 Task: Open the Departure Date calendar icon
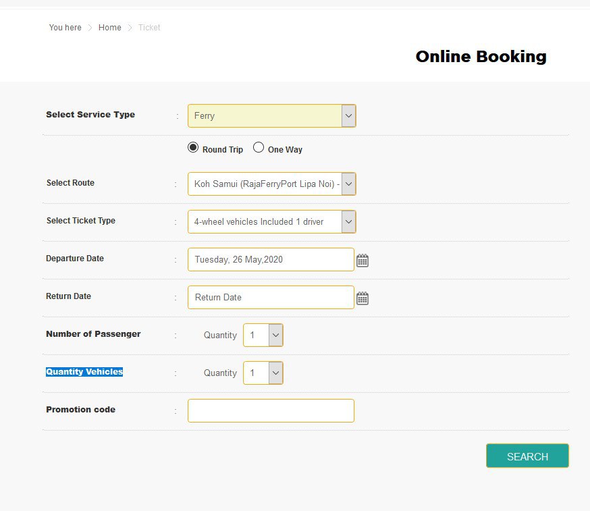coord(363,261)
